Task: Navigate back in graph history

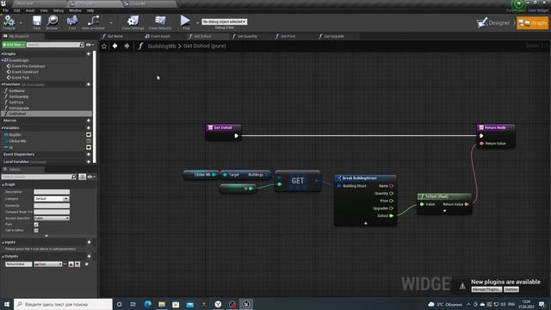Action: [115, 46]
